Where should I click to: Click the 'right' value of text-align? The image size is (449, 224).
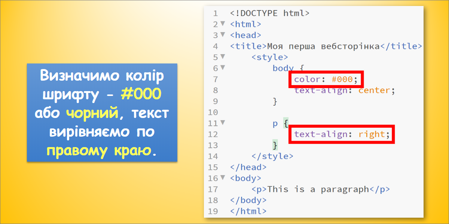pyautogui.click(x=372, y=134)
